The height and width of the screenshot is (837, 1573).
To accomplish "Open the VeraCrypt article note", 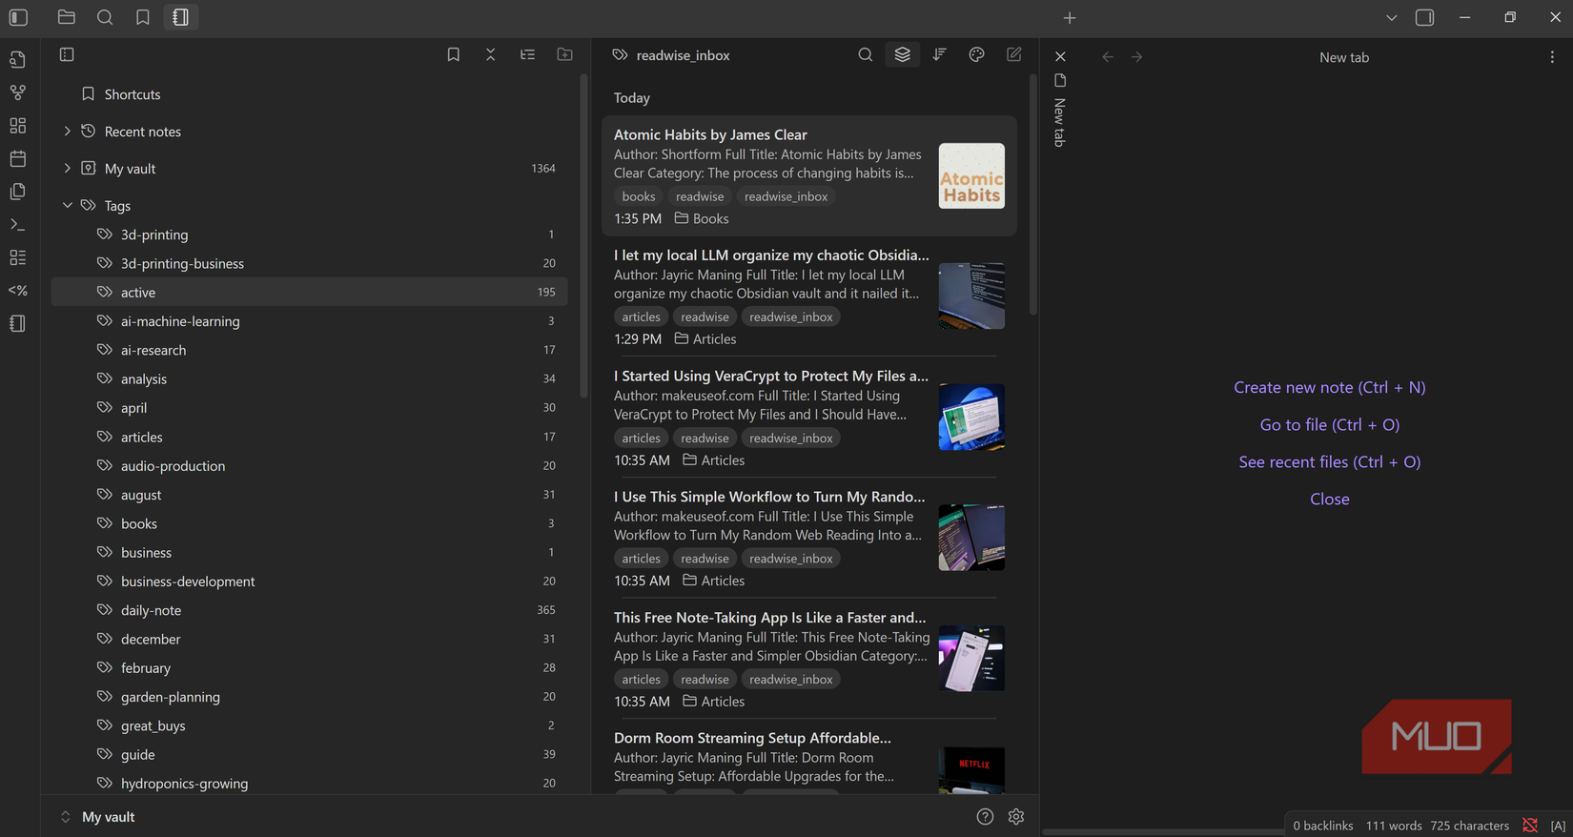I will pyautogui.click(x=808, y=418).
